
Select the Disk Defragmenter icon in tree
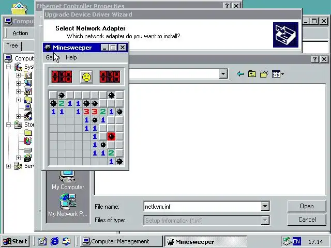point(28,141)
